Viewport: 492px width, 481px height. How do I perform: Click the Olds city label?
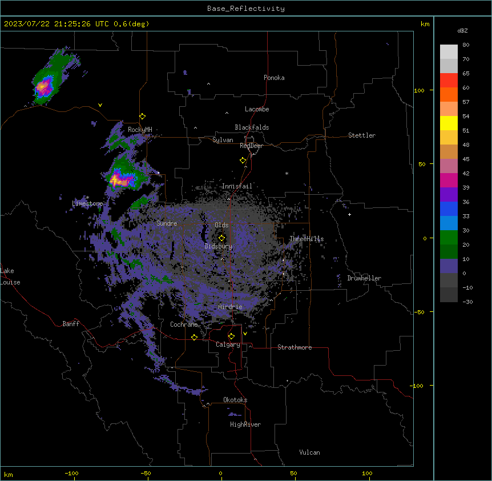(221, 225)
